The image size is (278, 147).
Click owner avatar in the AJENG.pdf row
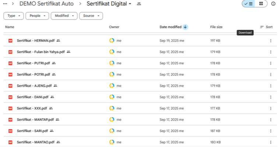tap(112, 86)
